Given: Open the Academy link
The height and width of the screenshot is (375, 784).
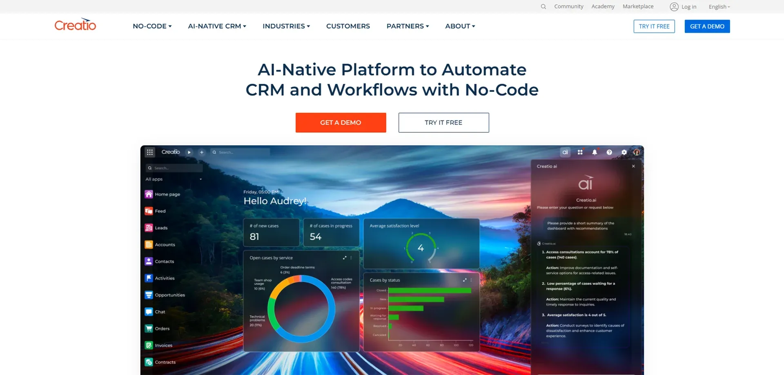Looking at the screenshot, I should 603,7.
